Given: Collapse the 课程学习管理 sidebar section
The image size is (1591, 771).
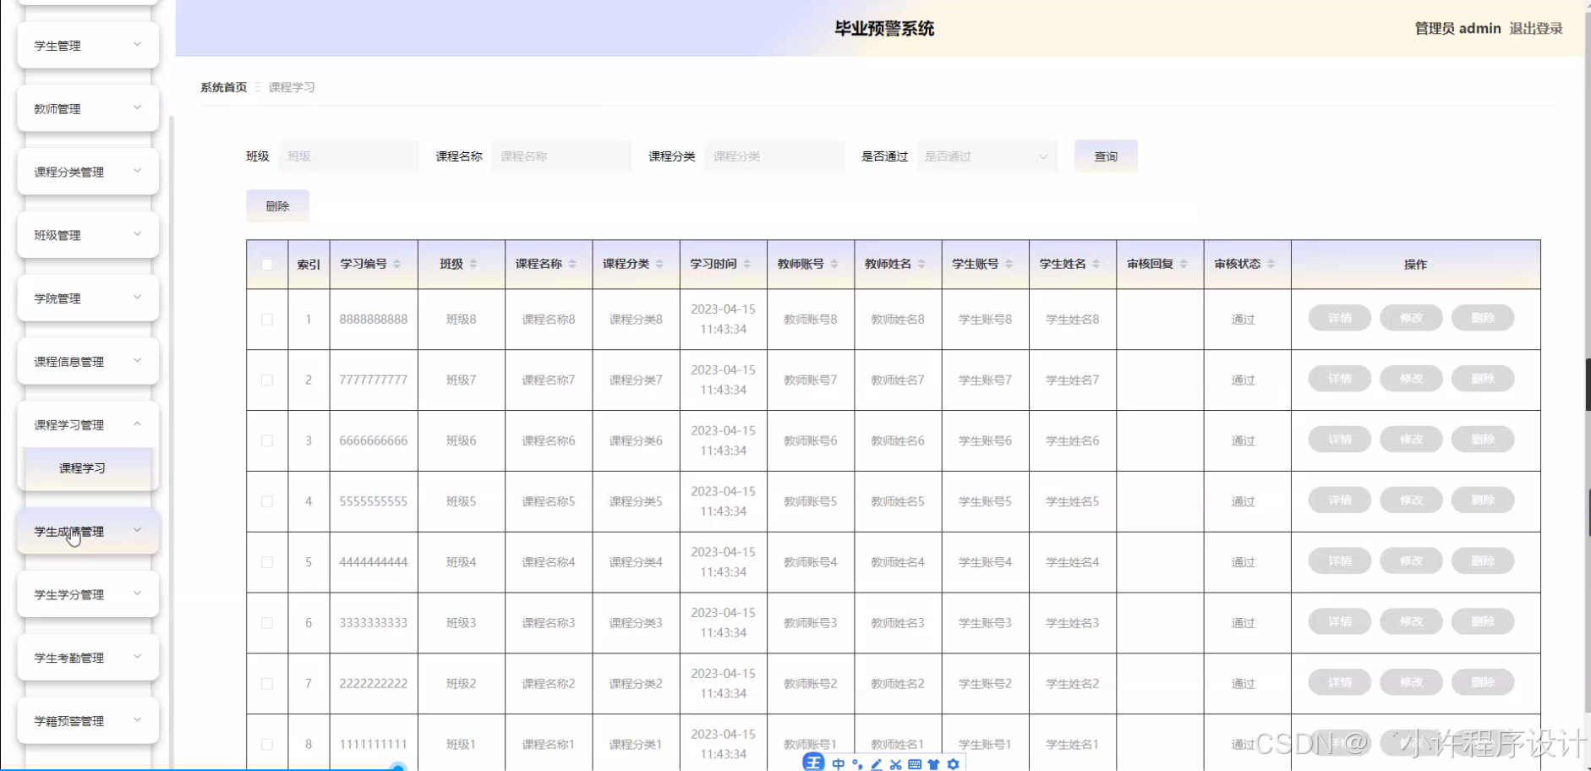Looking at the screenshot, I should click(x=87, y=424).
